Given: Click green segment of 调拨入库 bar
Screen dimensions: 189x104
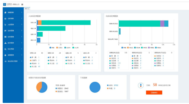Looking at the screenshot, I should pos(52,29).
